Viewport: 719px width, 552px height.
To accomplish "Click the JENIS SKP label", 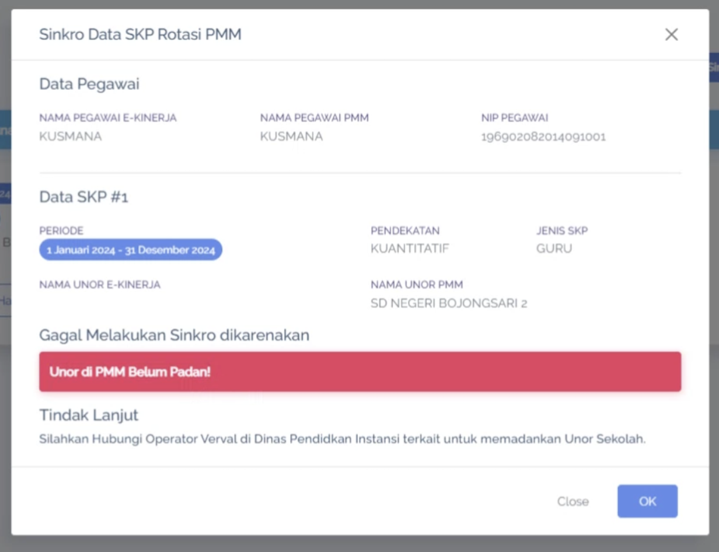I will 562,231.
